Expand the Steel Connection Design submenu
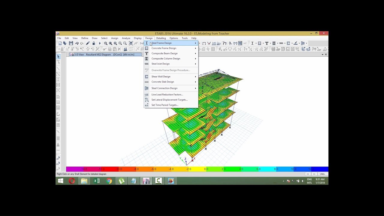 click(171, 88)
